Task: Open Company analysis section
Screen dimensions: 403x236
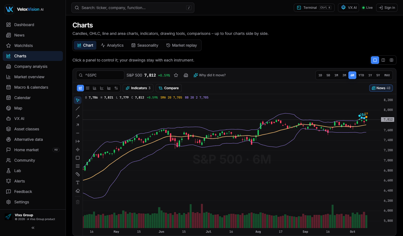Action: 33,66
